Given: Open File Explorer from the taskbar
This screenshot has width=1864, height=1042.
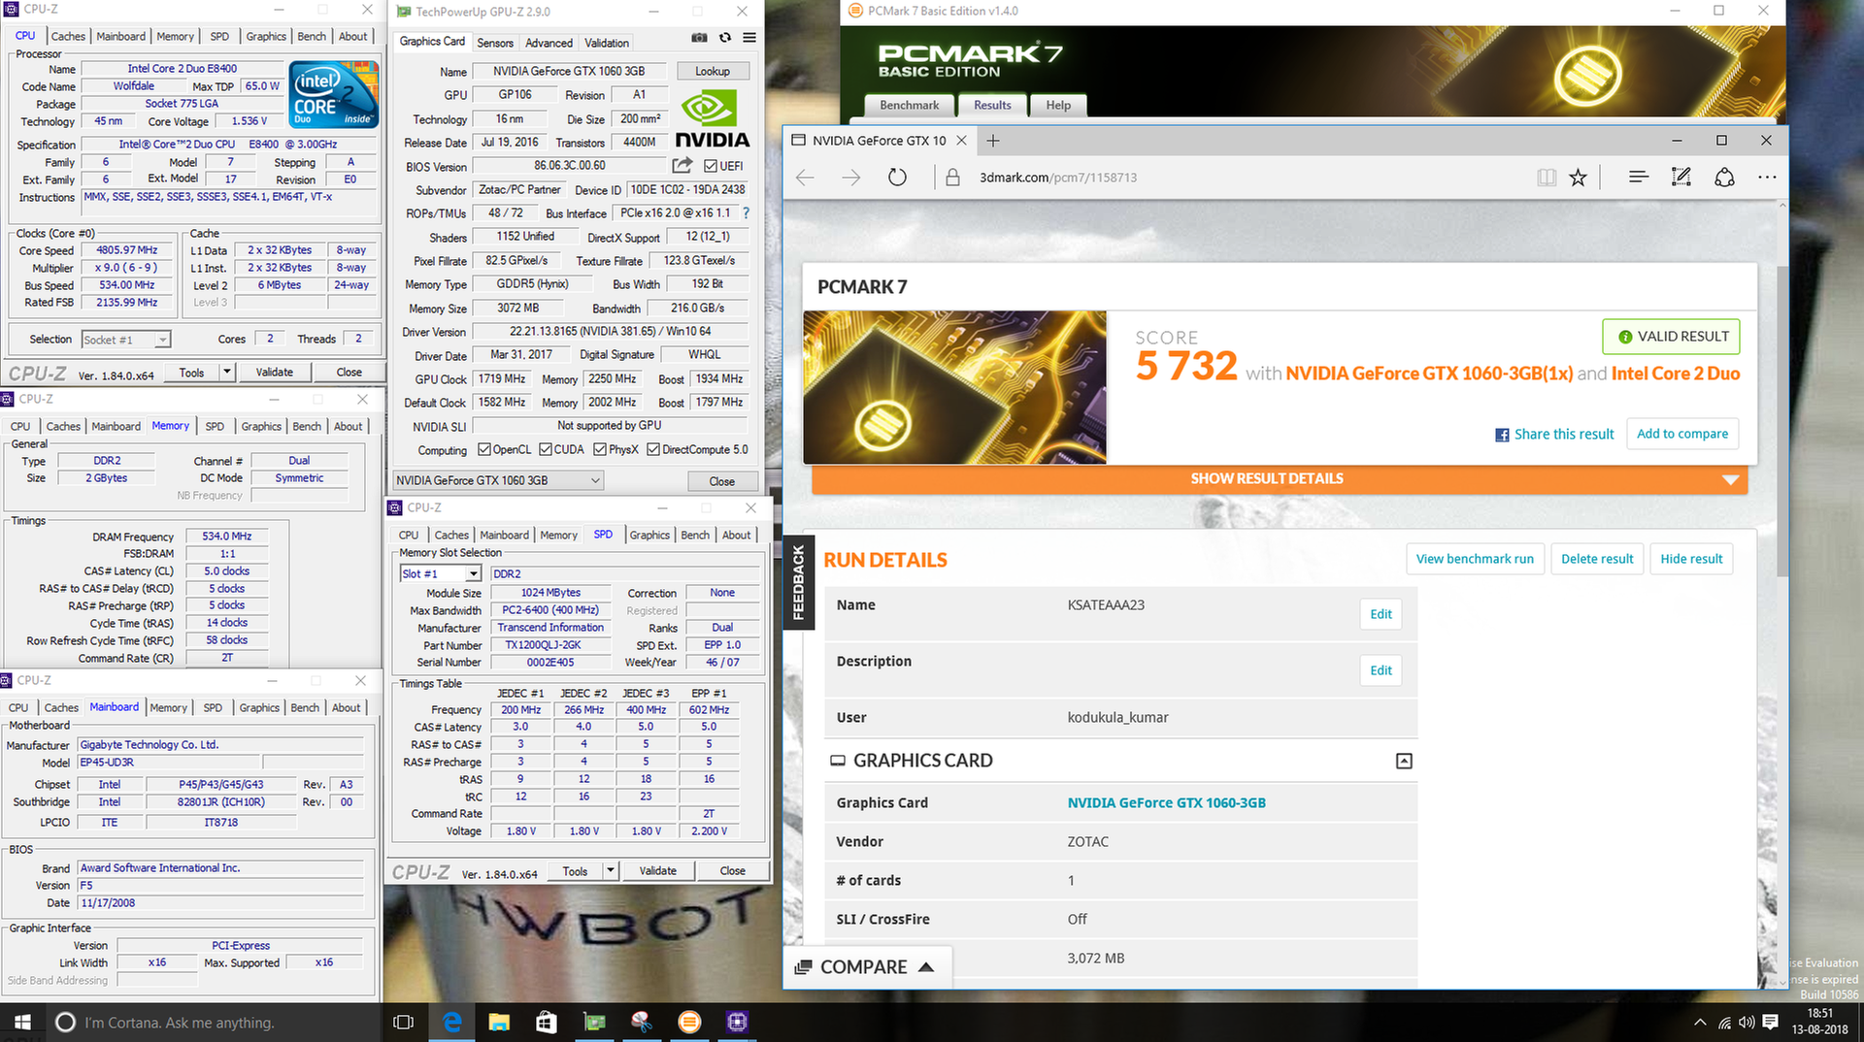Looking at the screenshot, I should point(499,1023).
